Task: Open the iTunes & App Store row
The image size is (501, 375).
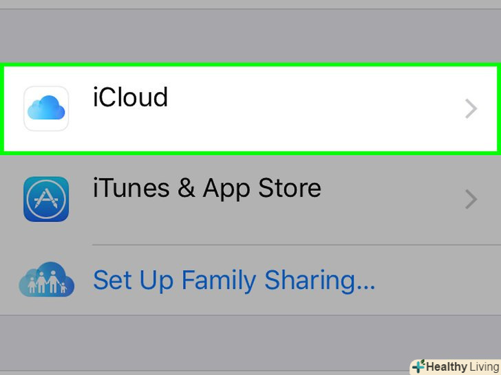Action: [275, 199]
